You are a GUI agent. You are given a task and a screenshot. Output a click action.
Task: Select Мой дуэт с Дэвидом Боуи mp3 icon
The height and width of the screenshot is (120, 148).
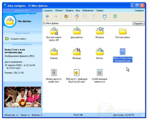coord(77,72)
